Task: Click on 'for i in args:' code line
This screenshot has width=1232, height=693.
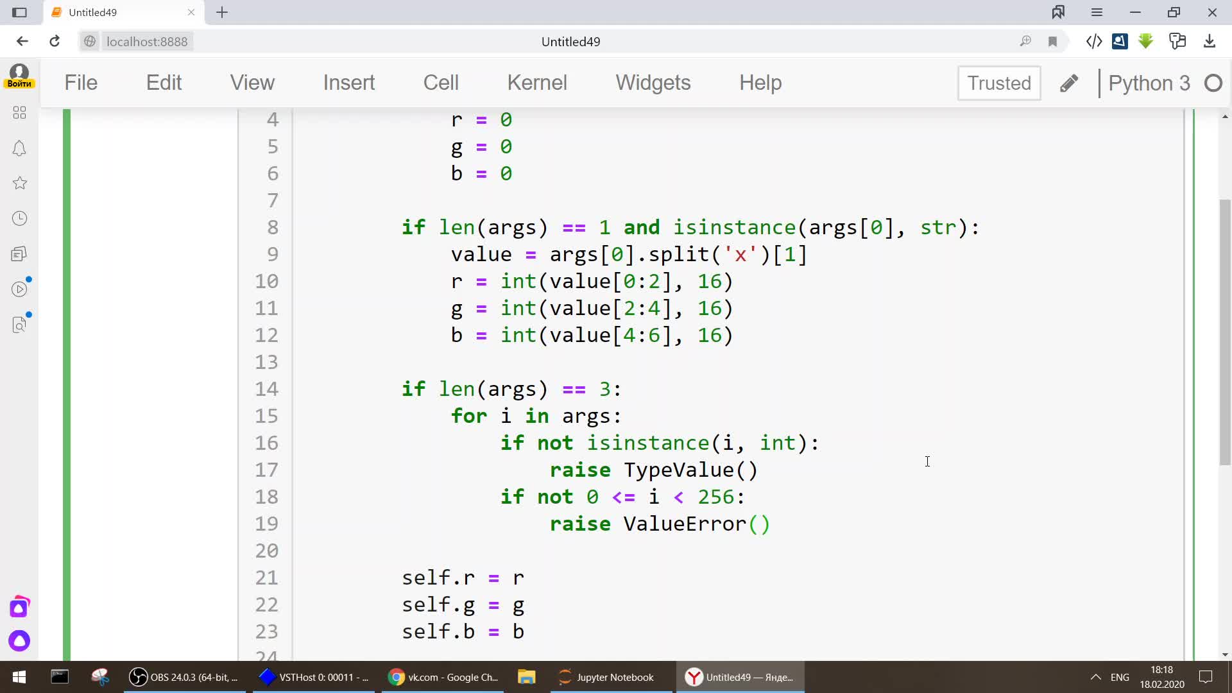Action: click(x=536, y=416)
